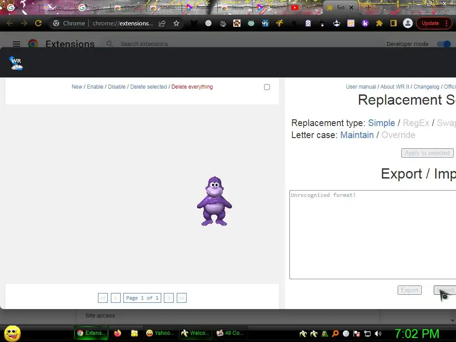Toggle the Chrome side panel icon
Image resolution: width=456 pixels, height=342 pixels.
coord(394,23)
